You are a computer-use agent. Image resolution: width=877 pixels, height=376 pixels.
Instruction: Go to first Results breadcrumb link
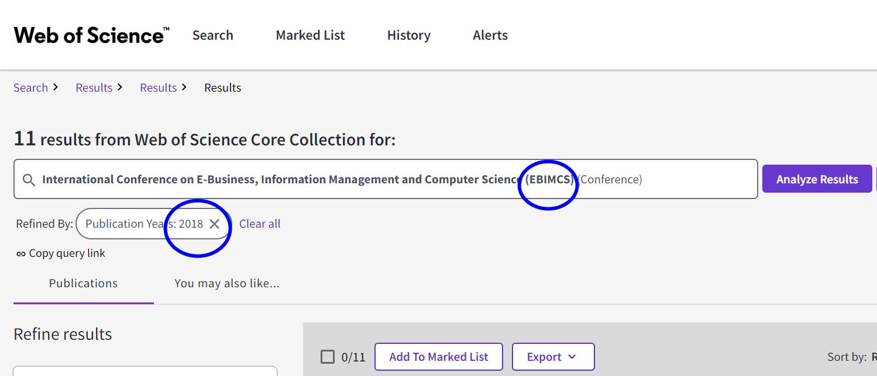coord(94,88)
